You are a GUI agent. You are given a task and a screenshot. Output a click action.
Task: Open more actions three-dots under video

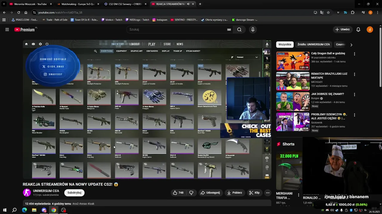click(268, 193)
